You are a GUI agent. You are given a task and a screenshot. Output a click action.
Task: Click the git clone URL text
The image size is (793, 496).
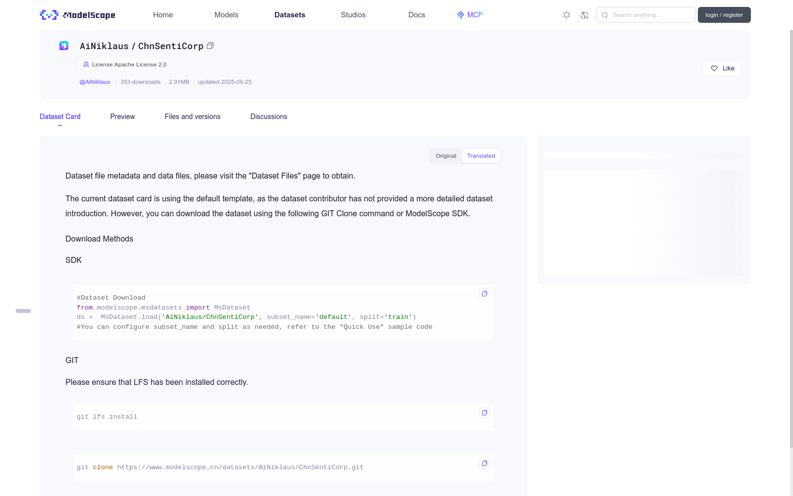(x=240, y=467)
